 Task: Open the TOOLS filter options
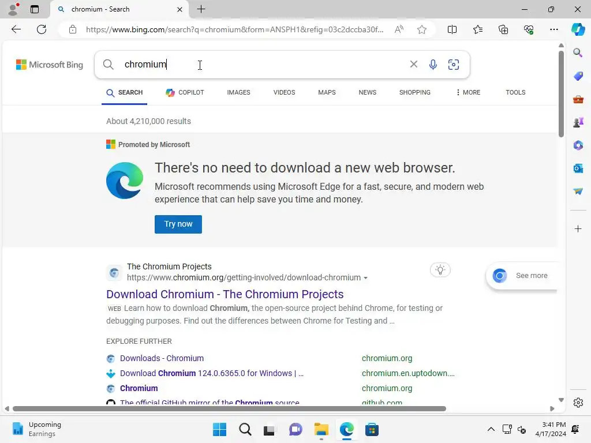(x=515, y=92)
